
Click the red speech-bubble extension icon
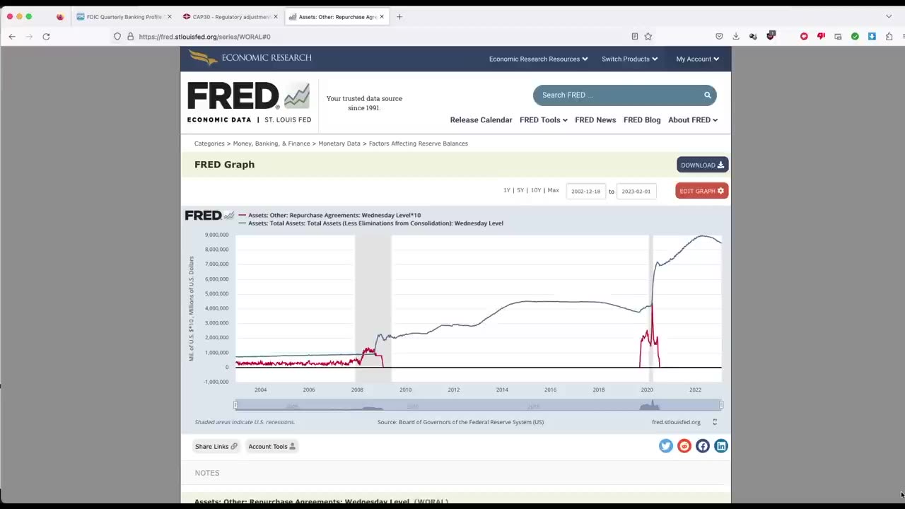tap(804, 36)
